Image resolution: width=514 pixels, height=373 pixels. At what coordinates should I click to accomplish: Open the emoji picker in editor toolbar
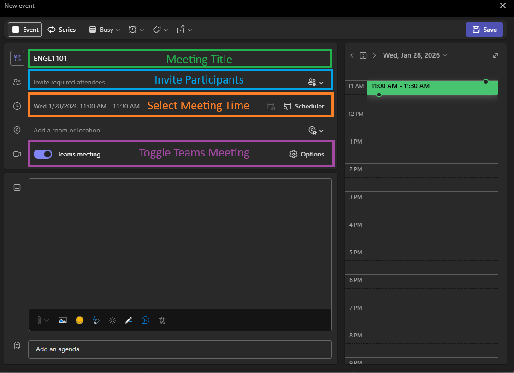click(x=79, y=320)
